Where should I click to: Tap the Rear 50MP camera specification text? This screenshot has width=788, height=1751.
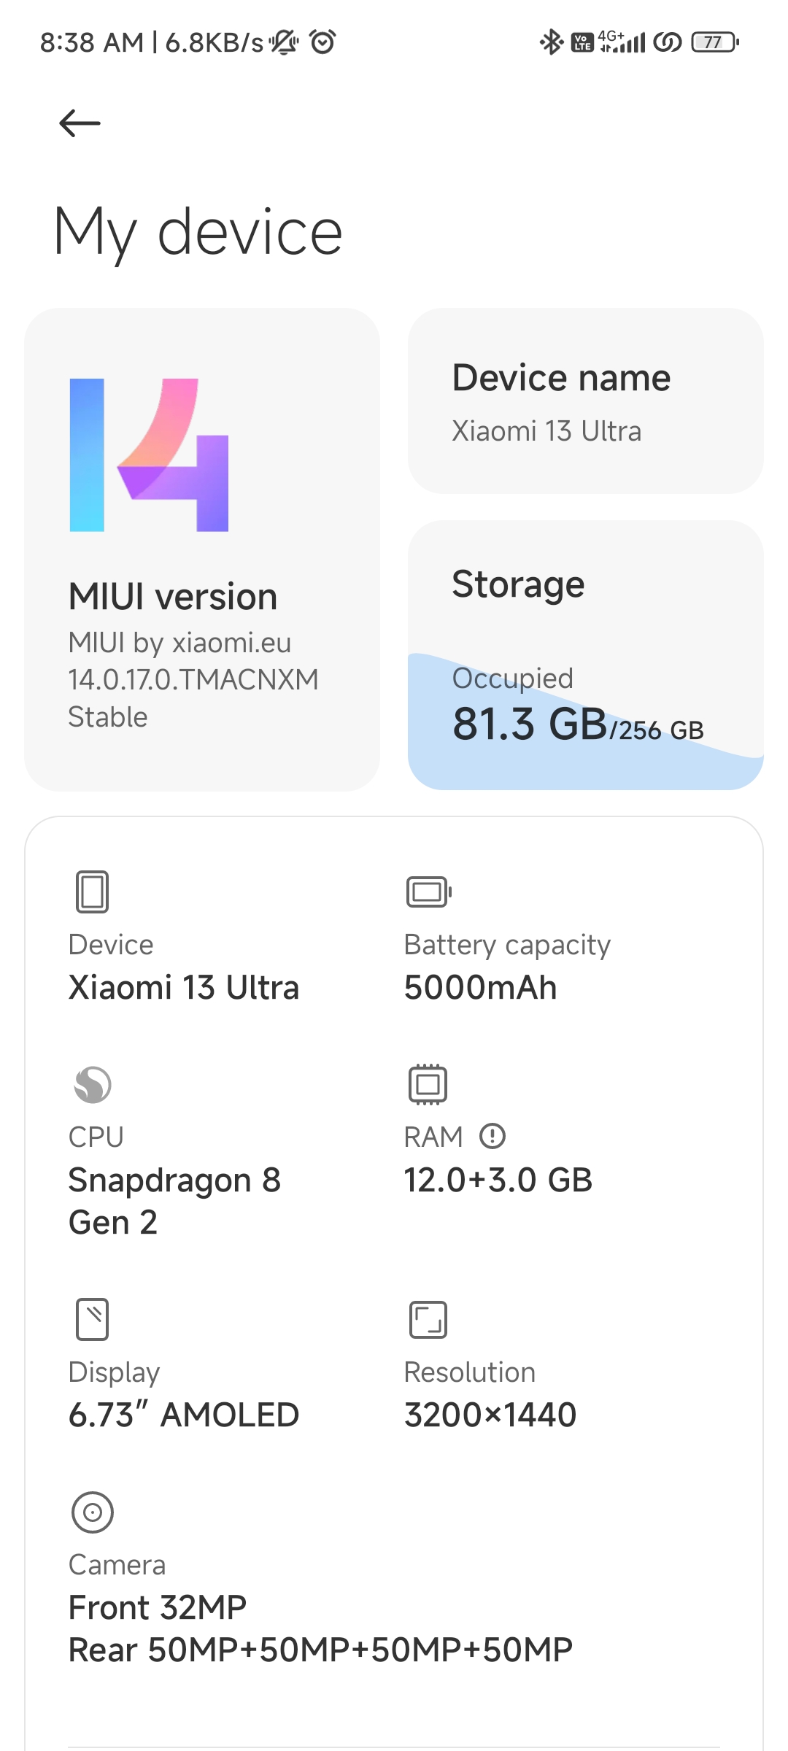pyautogui.click(x=320, y=1650)
